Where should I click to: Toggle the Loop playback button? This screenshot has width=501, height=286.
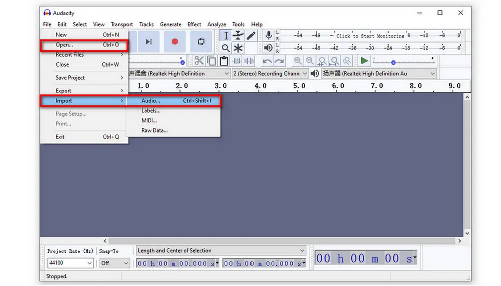201,42
